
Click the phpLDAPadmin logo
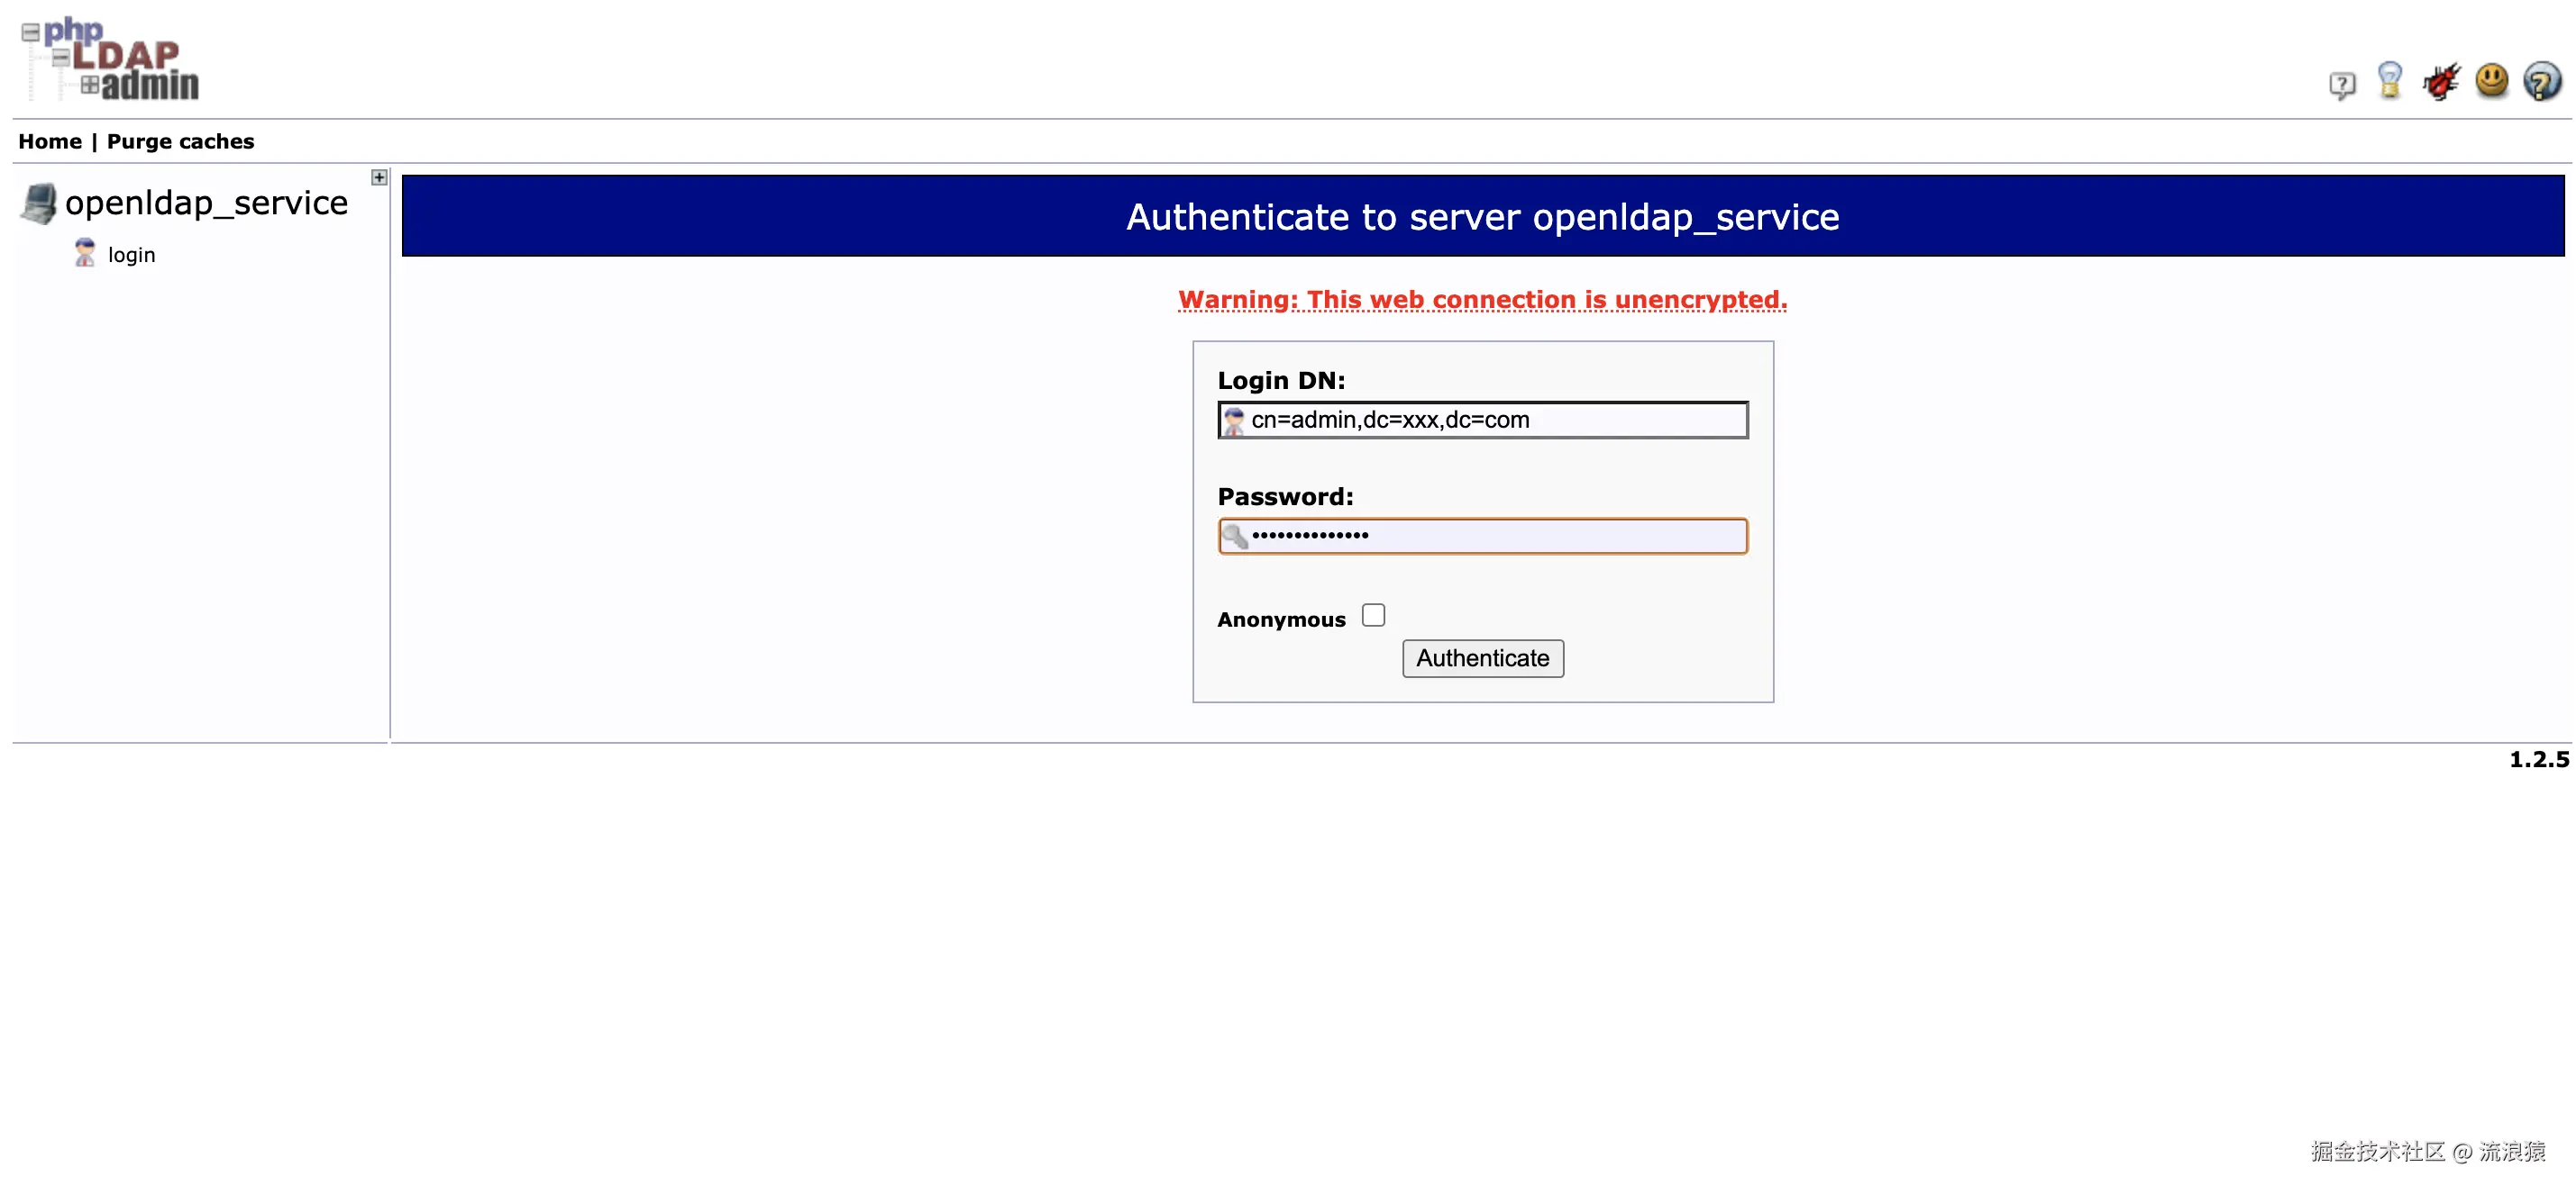point(110,60)
